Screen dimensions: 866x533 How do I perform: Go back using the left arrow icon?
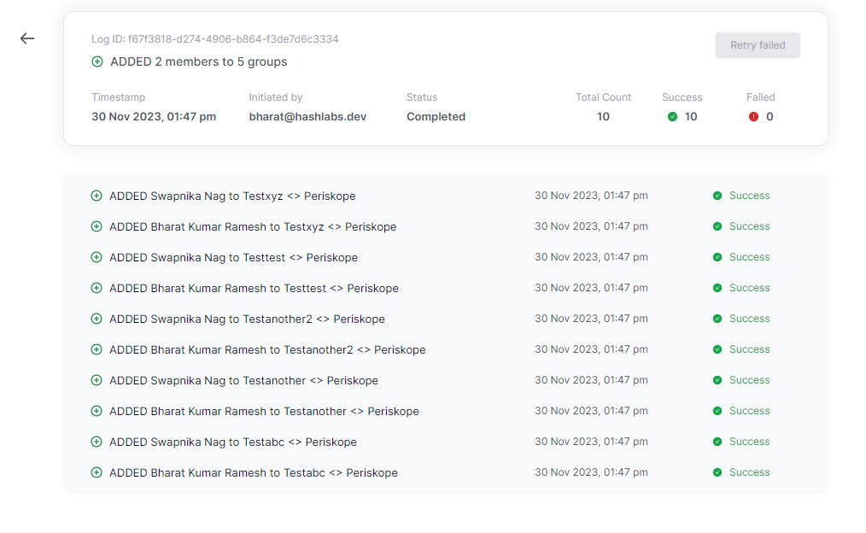pos(27,38)
